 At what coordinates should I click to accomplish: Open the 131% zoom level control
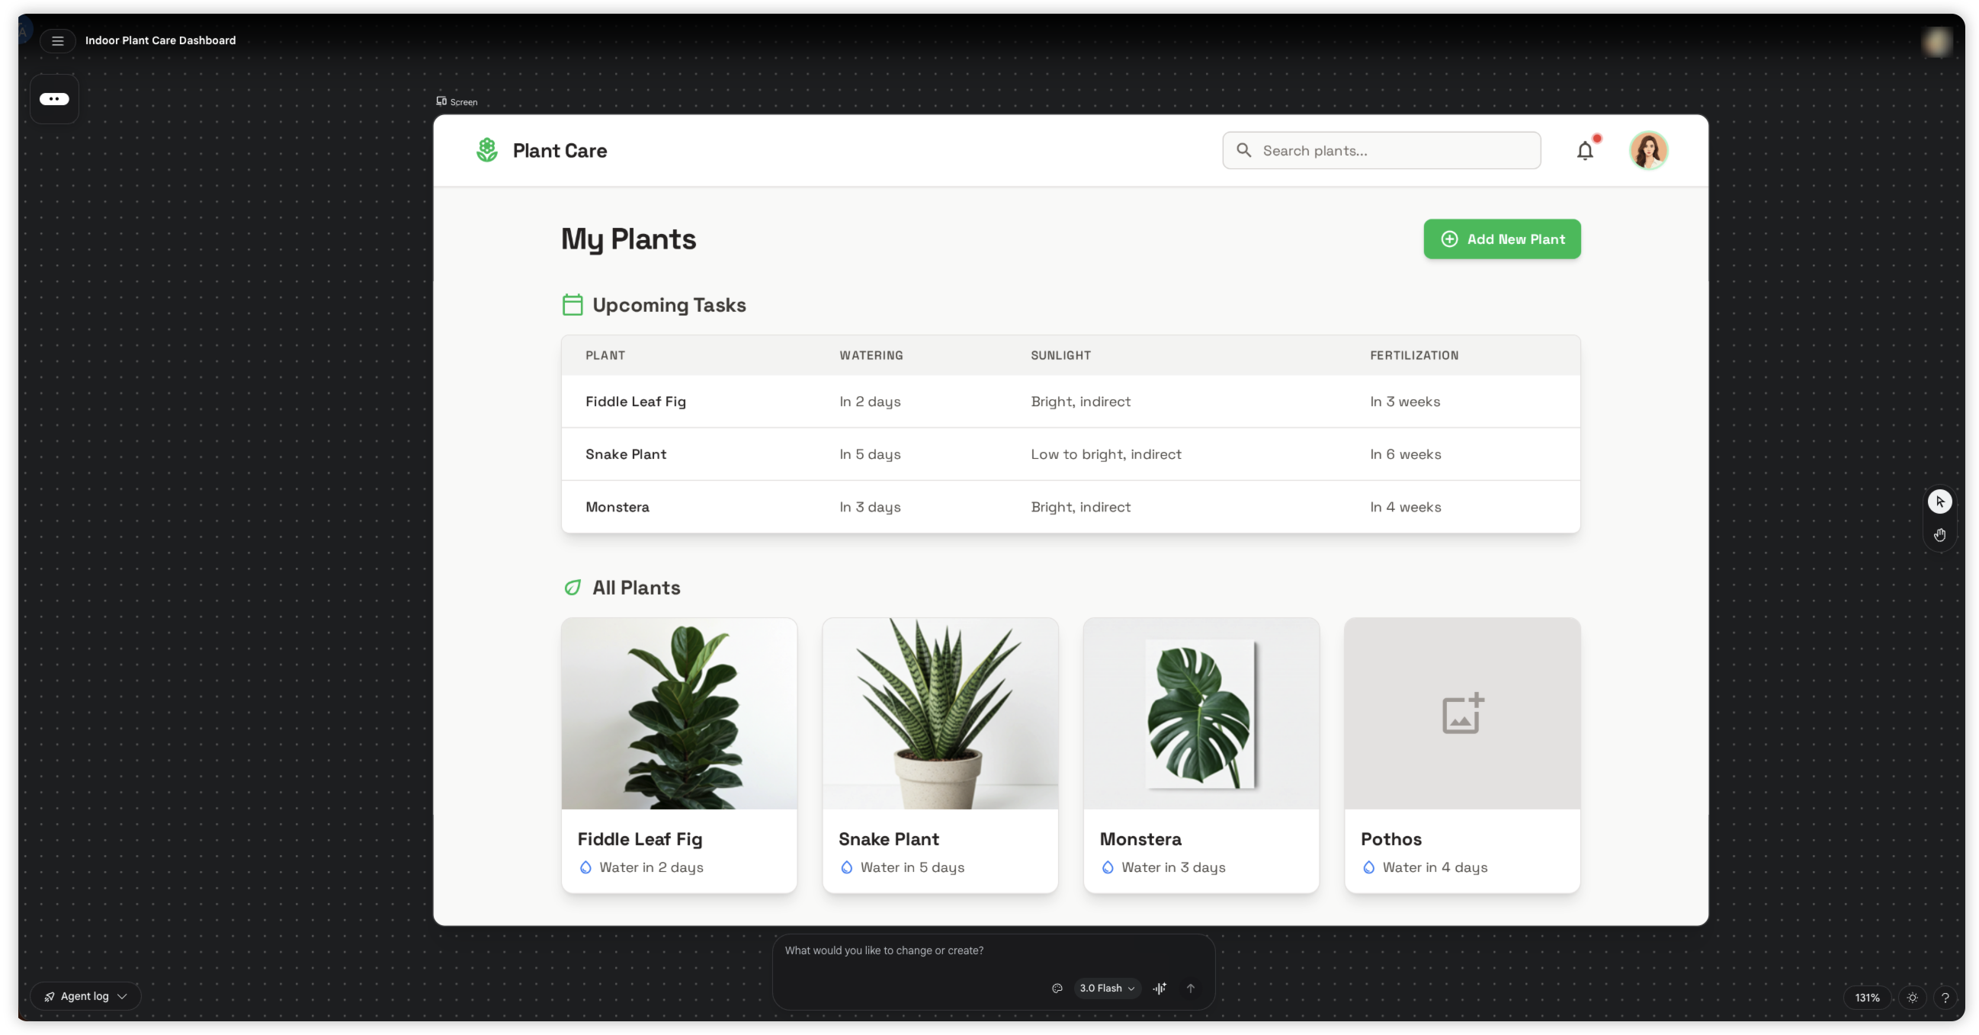tap(1867, 998)
